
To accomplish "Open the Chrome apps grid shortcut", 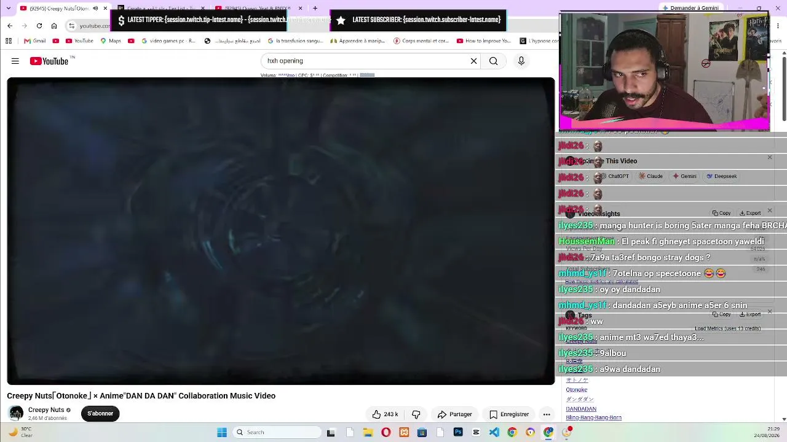I will [x=9, y=41].
